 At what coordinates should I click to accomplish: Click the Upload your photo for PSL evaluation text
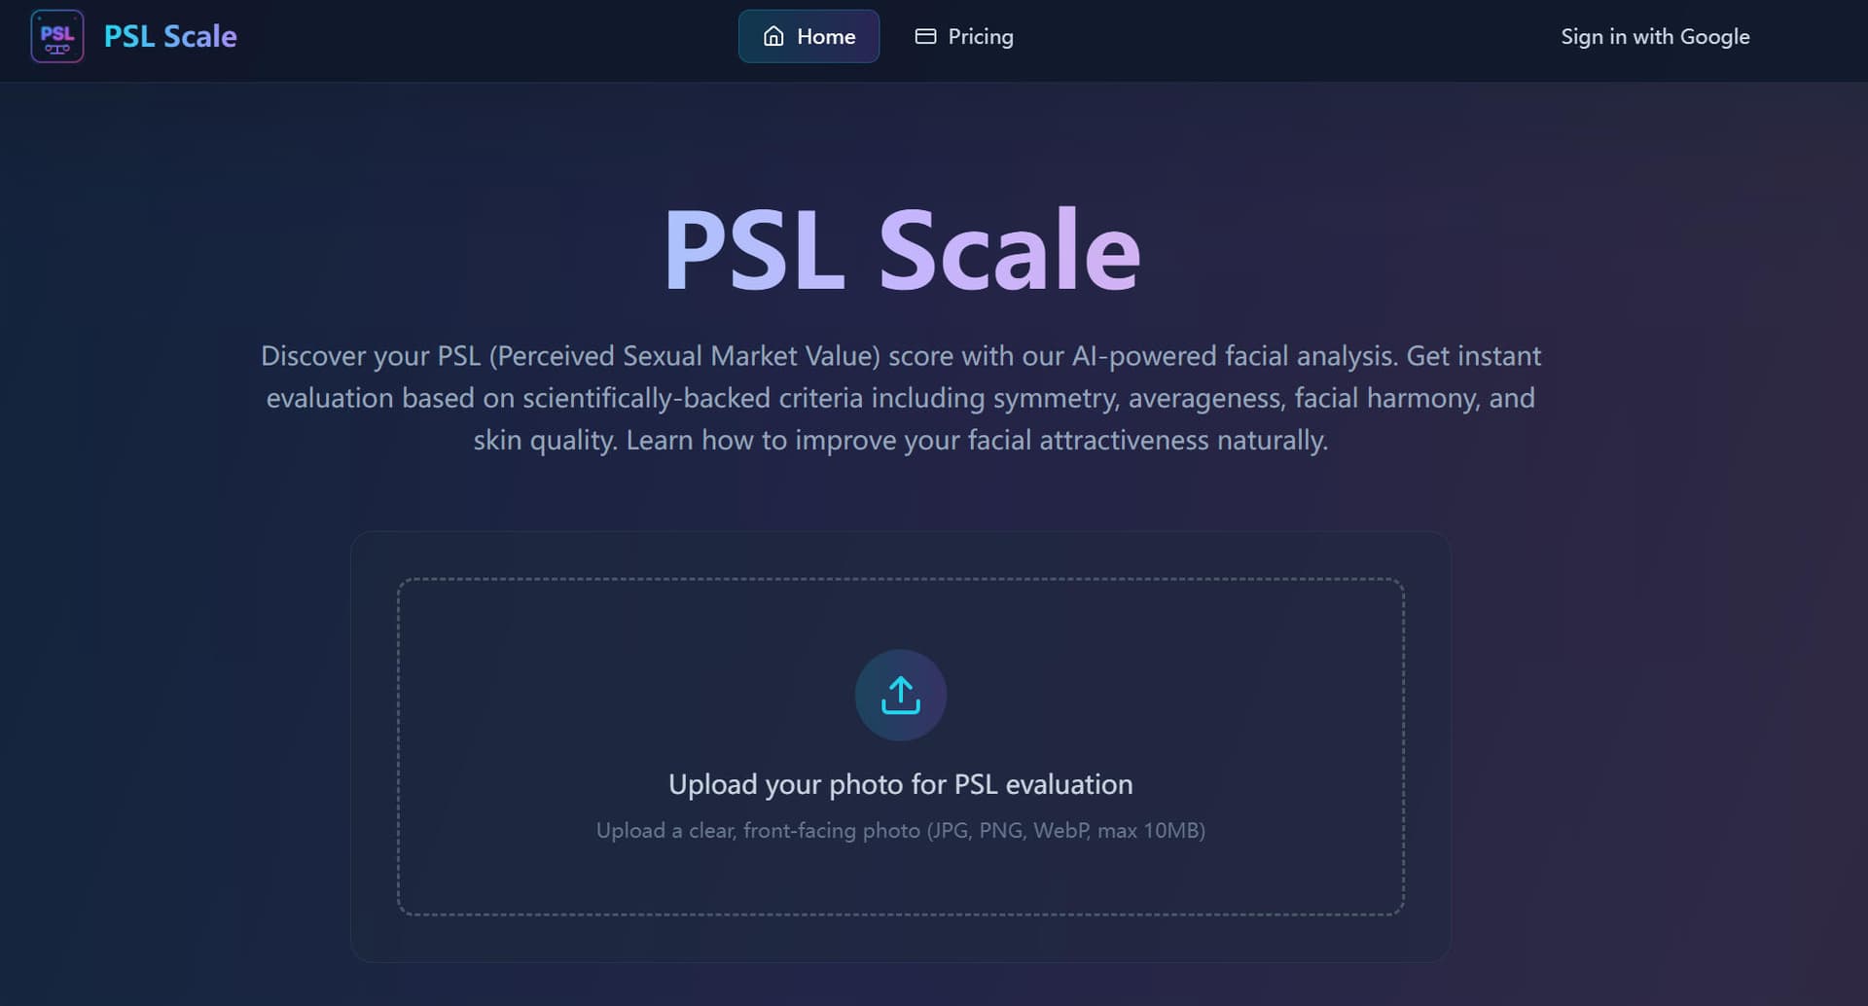coord(900,783)
